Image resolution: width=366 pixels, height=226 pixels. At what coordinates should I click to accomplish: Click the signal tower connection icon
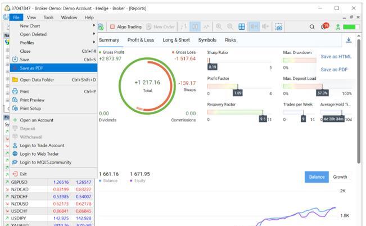pos(337,27)
